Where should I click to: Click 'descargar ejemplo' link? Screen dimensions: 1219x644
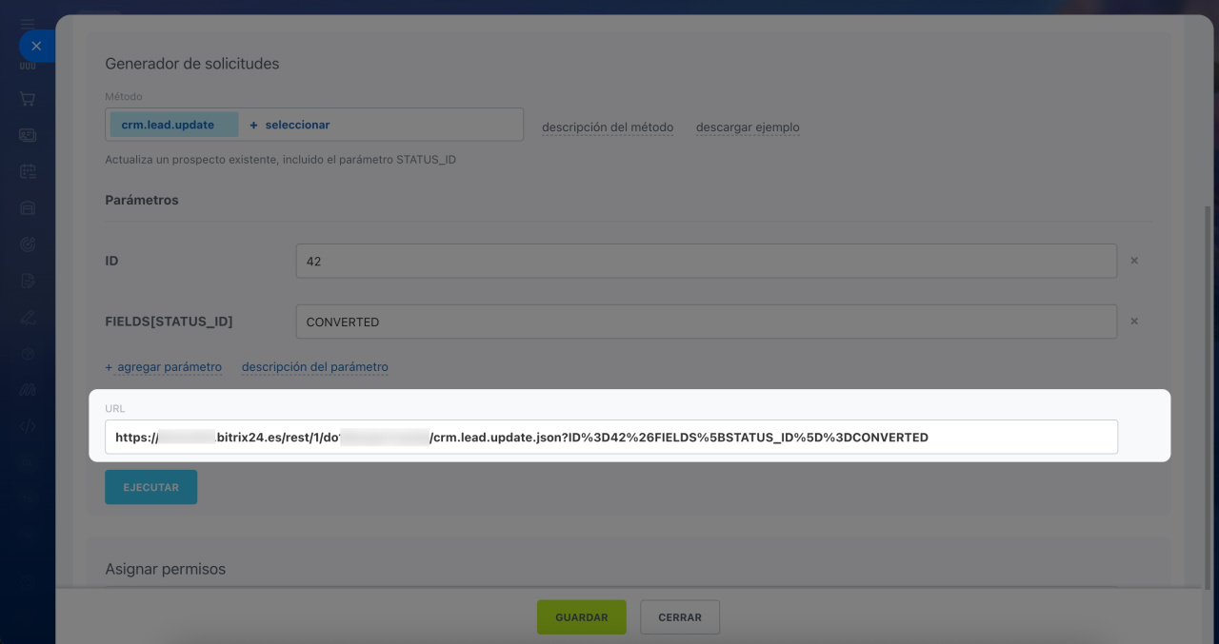(748, 127)
